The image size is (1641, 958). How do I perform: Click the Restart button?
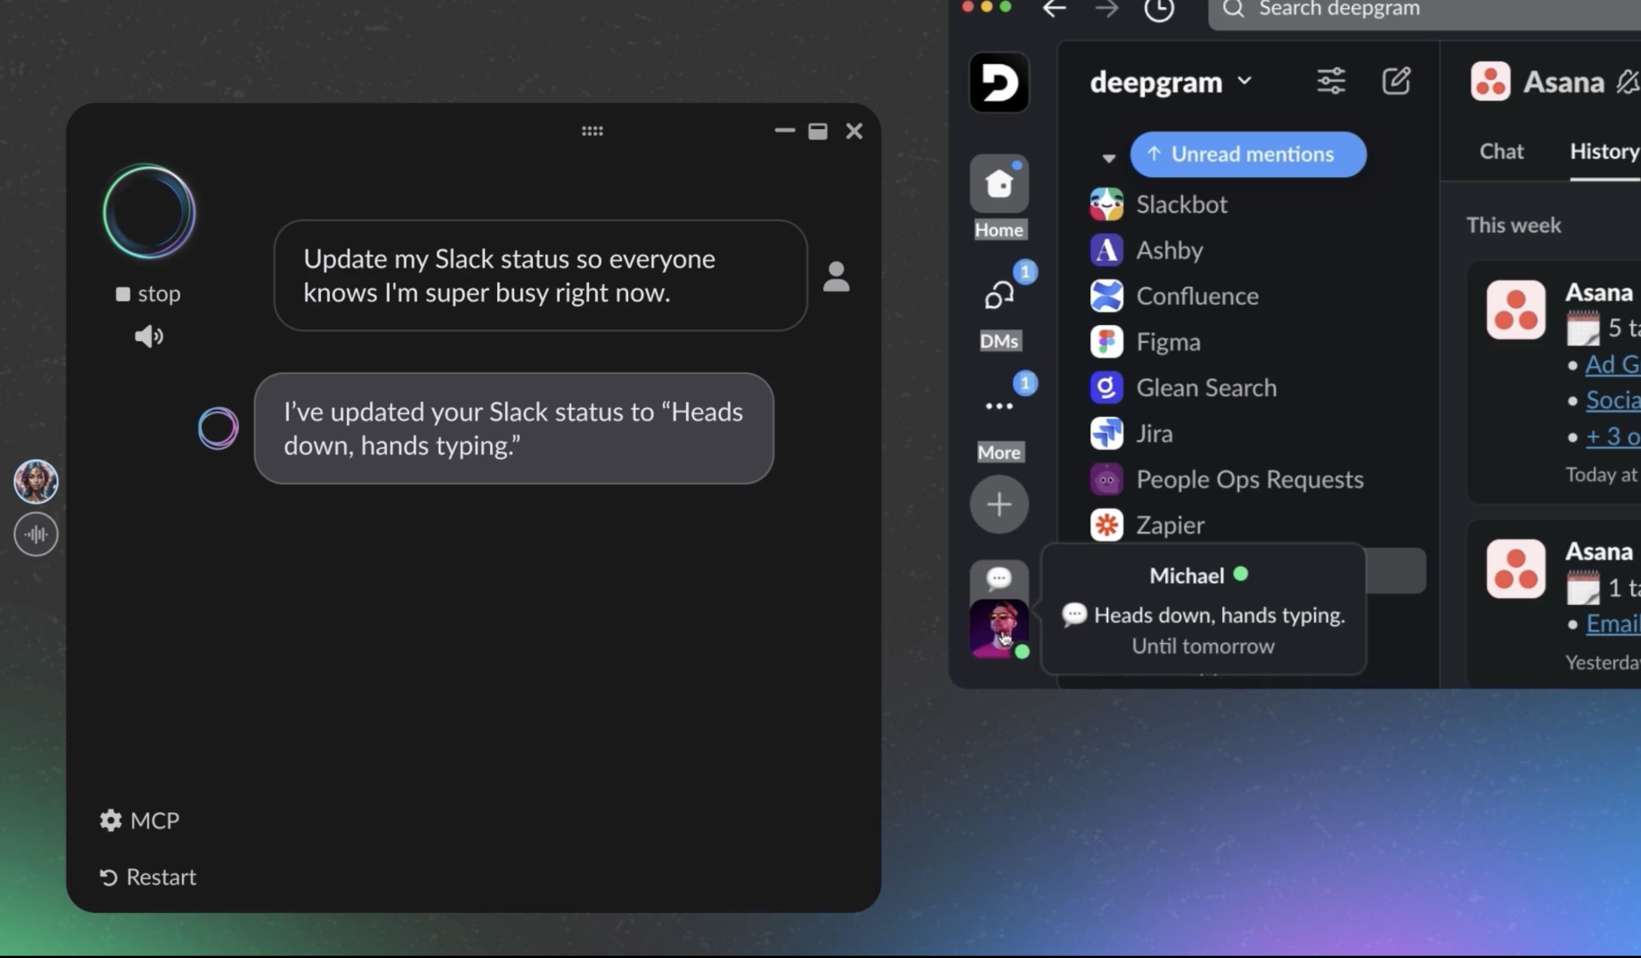click(x=148, y=877)
